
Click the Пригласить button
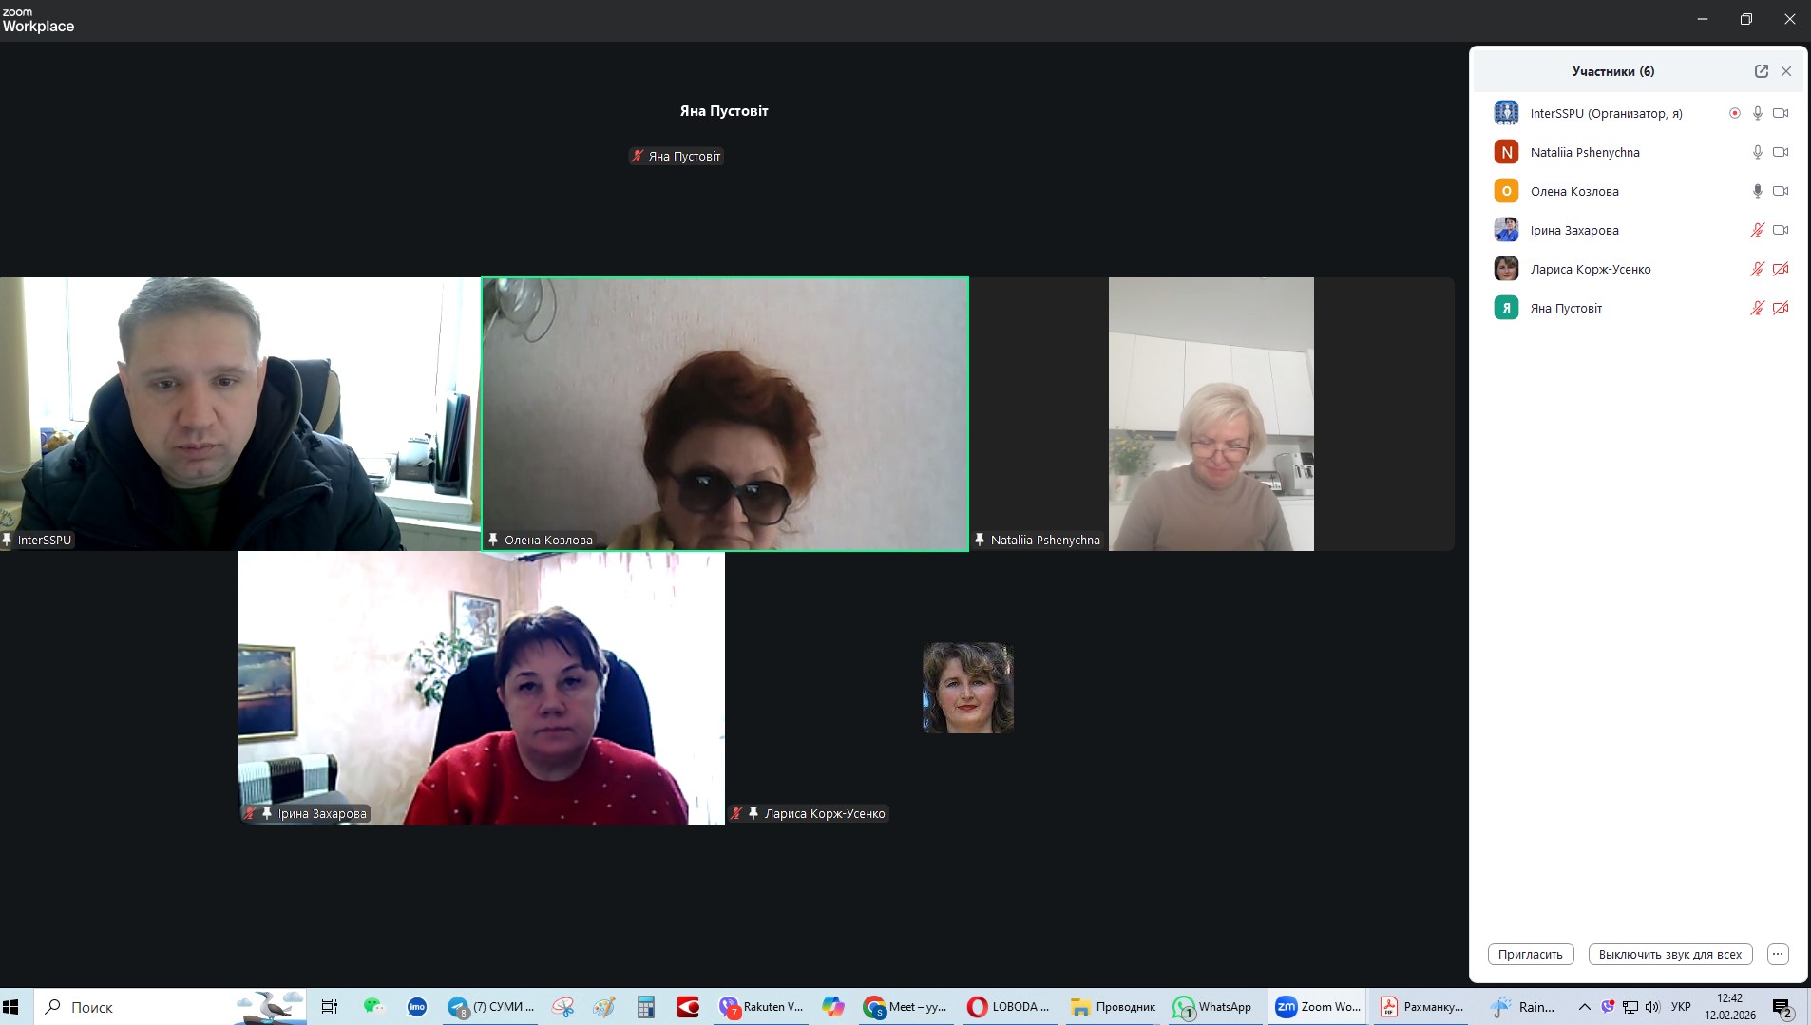point(1530,954)
